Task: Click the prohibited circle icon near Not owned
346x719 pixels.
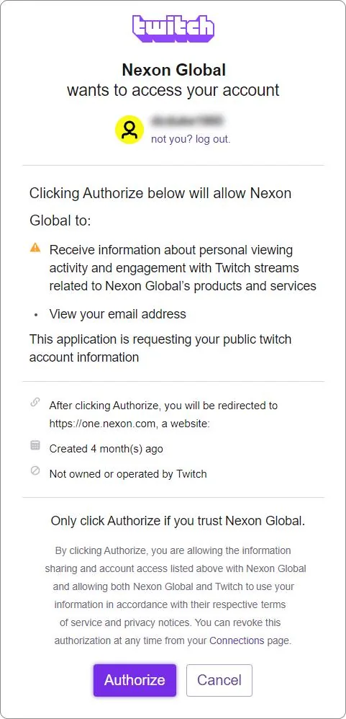Action: [x=35, y=470]
